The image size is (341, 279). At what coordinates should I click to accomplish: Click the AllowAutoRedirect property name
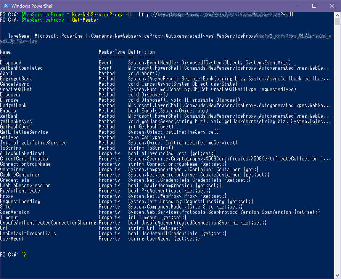[x=23, y=153]
